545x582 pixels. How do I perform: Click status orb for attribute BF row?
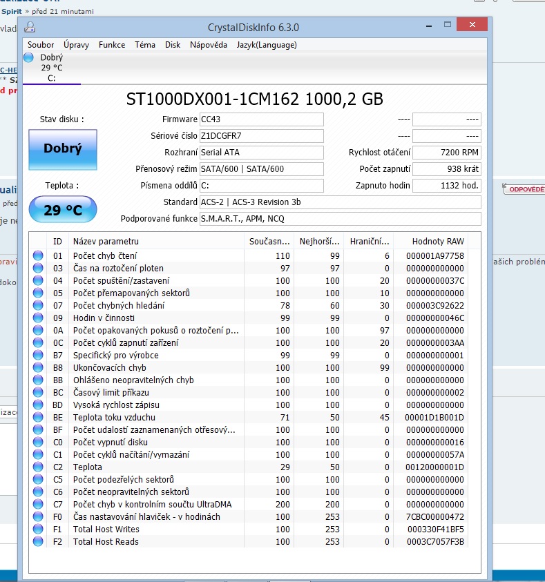(x=38, y=429)
